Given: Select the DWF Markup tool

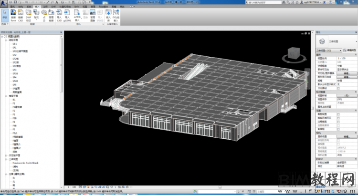Looking at the screenshot, I should point(29,14).
